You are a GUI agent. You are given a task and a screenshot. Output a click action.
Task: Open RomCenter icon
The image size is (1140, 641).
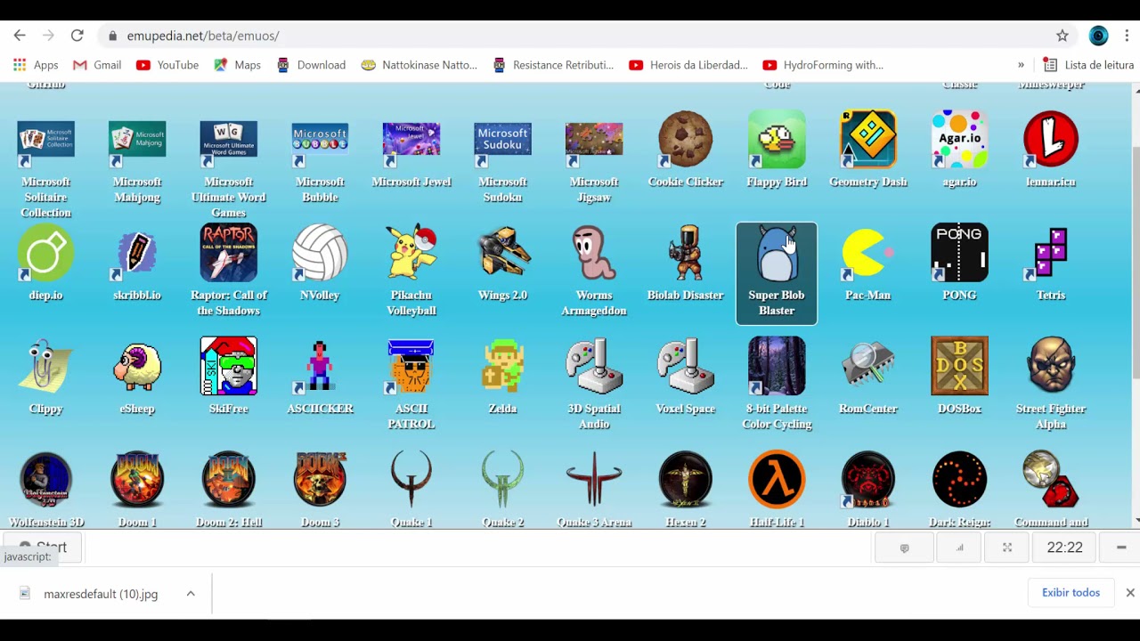click(868, 367)
